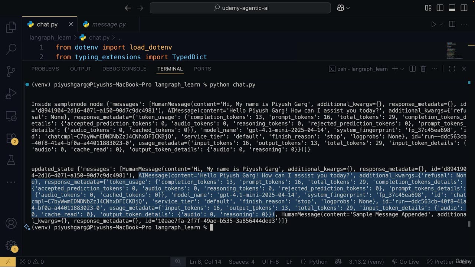
Task: Show errors and warnings in status bar
Action: point(32,261)
